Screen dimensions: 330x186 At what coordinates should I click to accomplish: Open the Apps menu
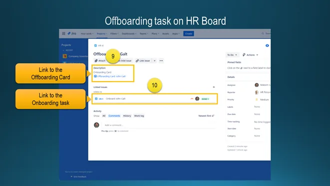(176, 33)
